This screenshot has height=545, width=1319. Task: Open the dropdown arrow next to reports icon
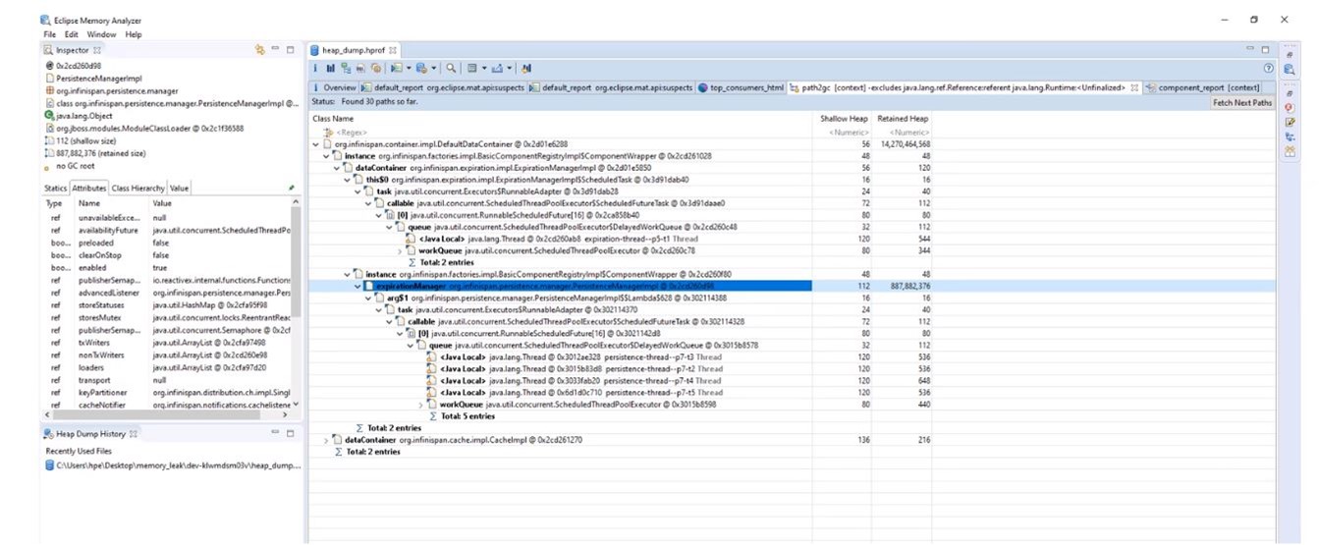click(x=409, y=68)
